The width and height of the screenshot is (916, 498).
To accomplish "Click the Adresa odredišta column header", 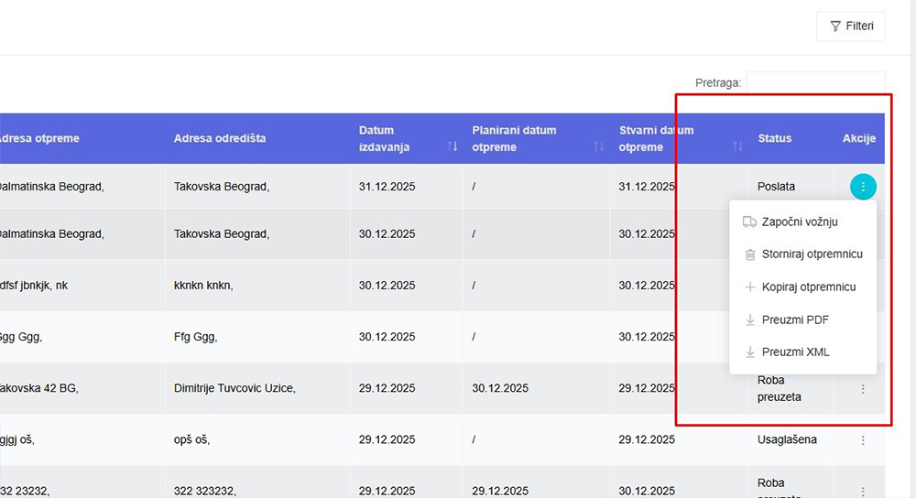I will coord(220,139).
